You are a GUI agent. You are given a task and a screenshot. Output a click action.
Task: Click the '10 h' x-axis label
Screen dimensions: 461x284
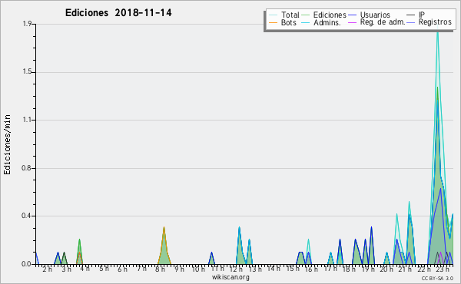tap(198, 269)
